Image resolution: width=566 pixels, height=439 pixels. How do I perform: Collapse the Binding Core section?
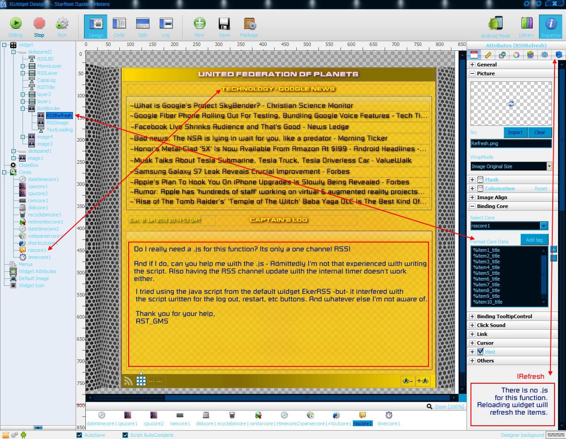point(472,206)
